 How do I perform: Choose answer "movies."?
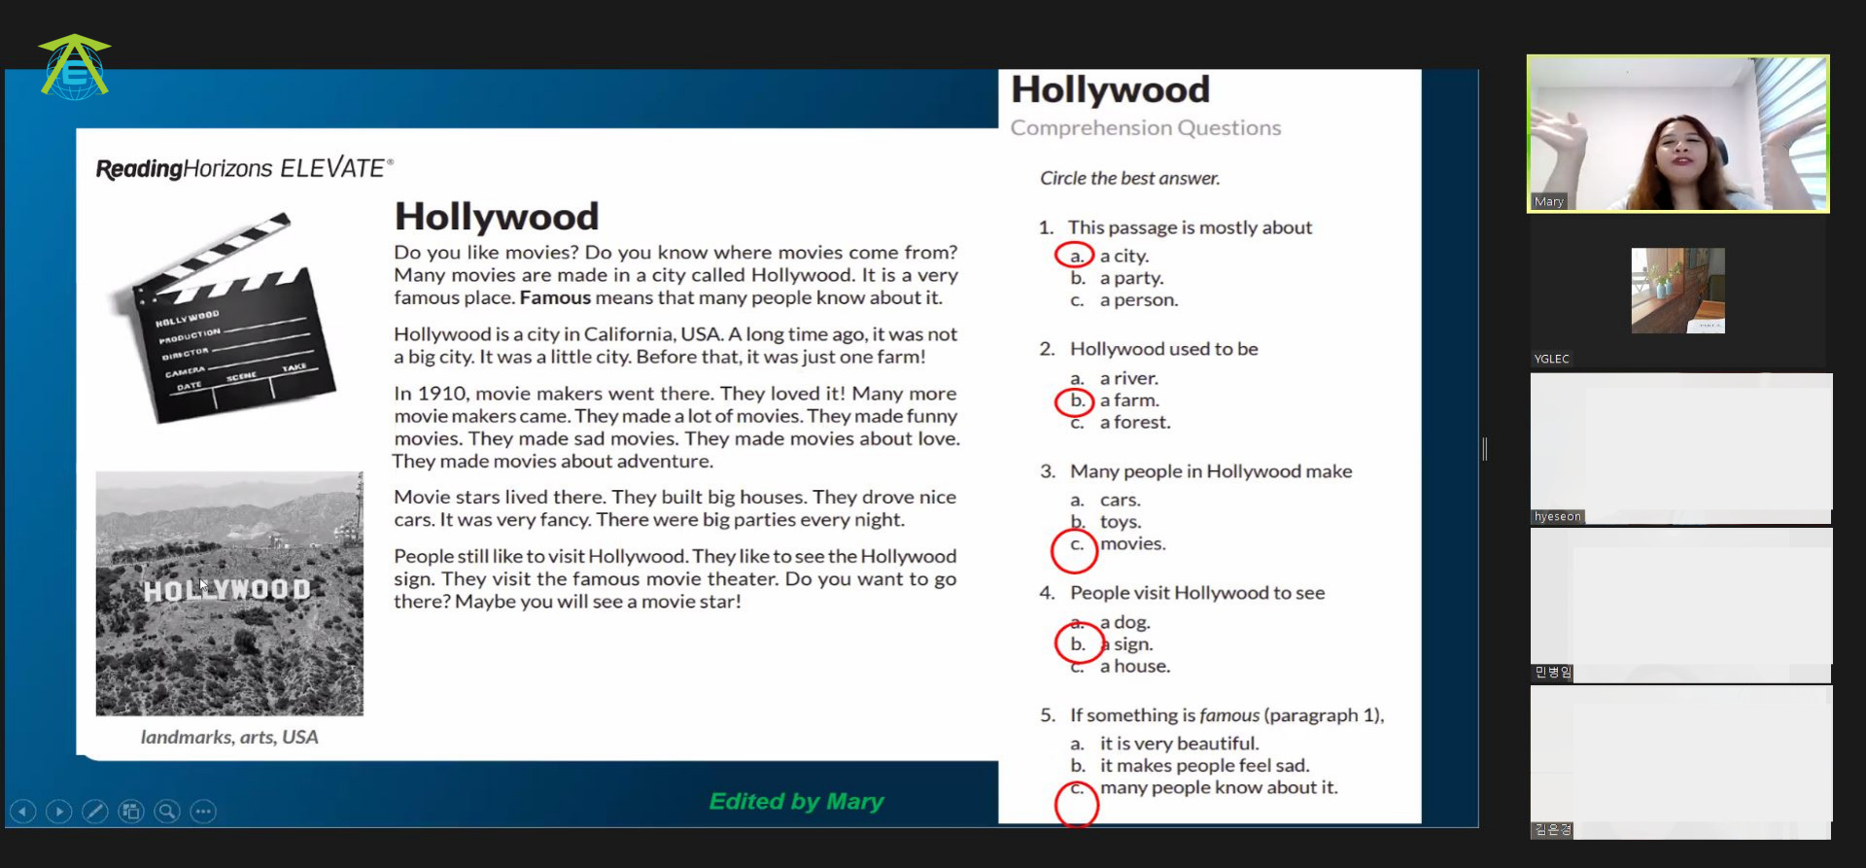1133,544
